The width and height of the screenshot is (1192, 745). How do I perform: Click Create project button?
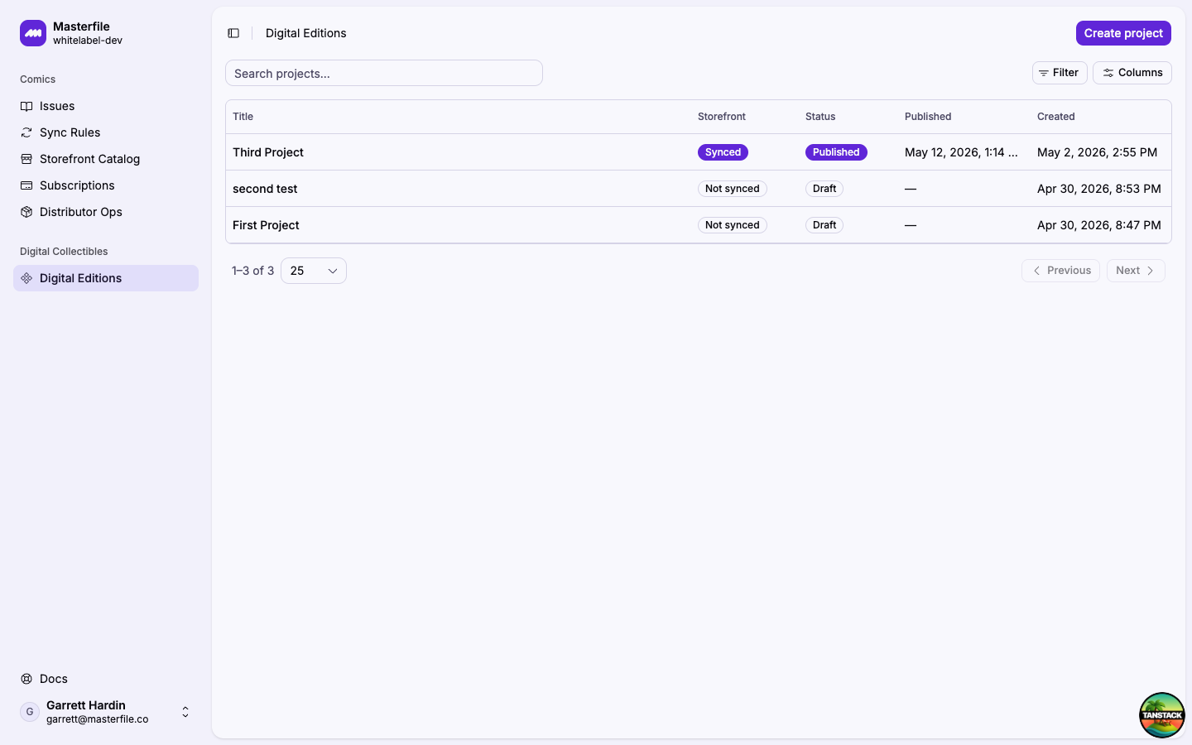tap(1123, 33)
